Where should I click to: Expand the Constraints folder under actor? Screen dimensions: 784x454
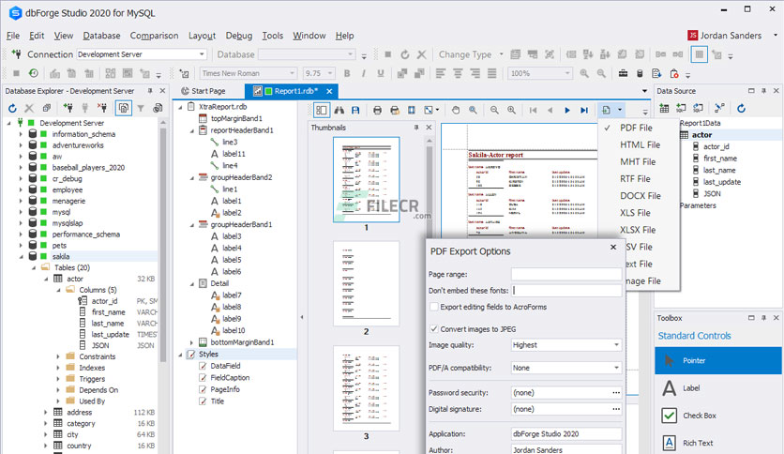click(x=58, y=356)
